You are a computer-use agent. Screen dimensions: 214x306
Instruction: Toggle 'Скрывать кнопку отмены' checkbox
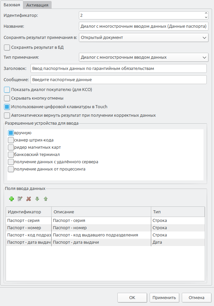7,98
